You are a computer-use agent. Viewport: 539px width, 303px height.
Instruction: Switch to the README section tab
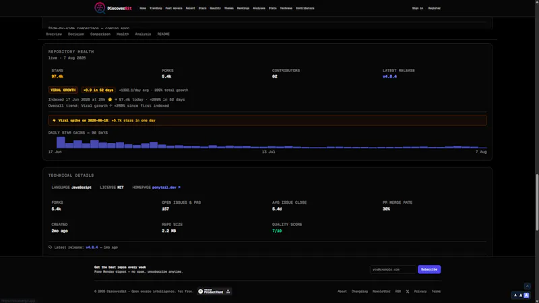pos(164,34)
